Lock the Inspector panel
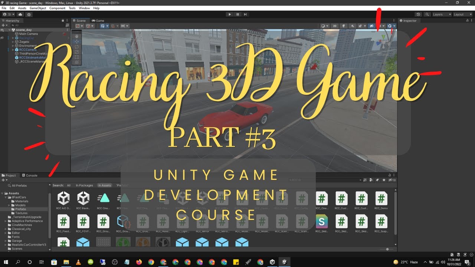Viewport: 475px width, 267px height. tap(467, 21)
